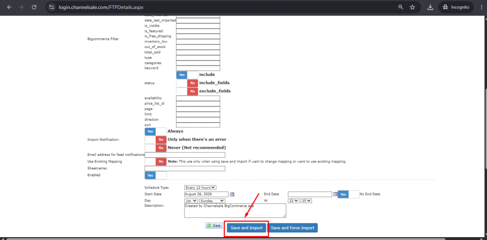Image resolution: width=487 pixels, height=240 pixels.
Task: Click the date_last_imported input field
Action: (198, 20)
